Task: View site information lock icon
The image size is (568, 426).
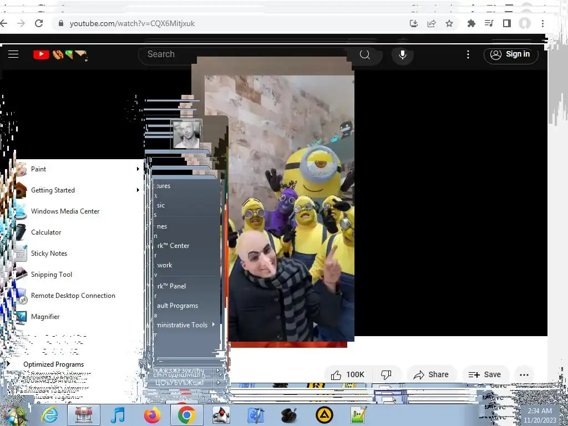Action: pos(61,23)
